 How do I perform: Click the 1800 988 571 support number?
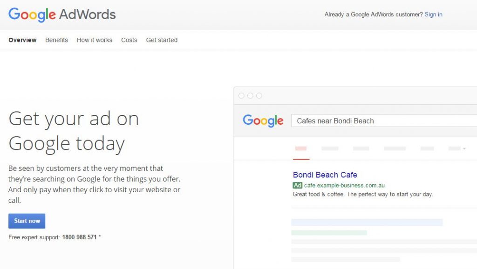[79, 237]
